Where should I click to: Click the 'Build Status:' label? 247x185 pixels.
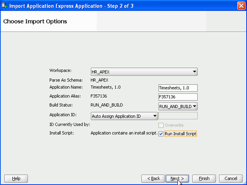(61, 105)
